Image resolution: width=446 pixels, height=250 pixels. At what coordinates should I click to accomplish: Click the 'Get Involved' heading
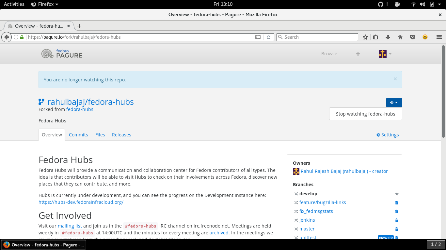65,215
